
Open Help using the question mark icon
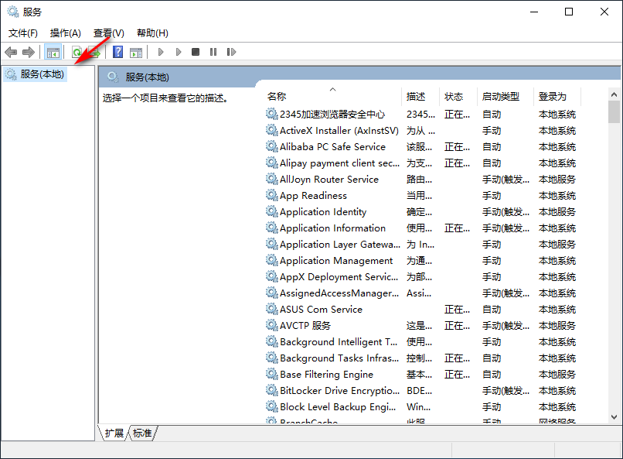coord(117,52)
